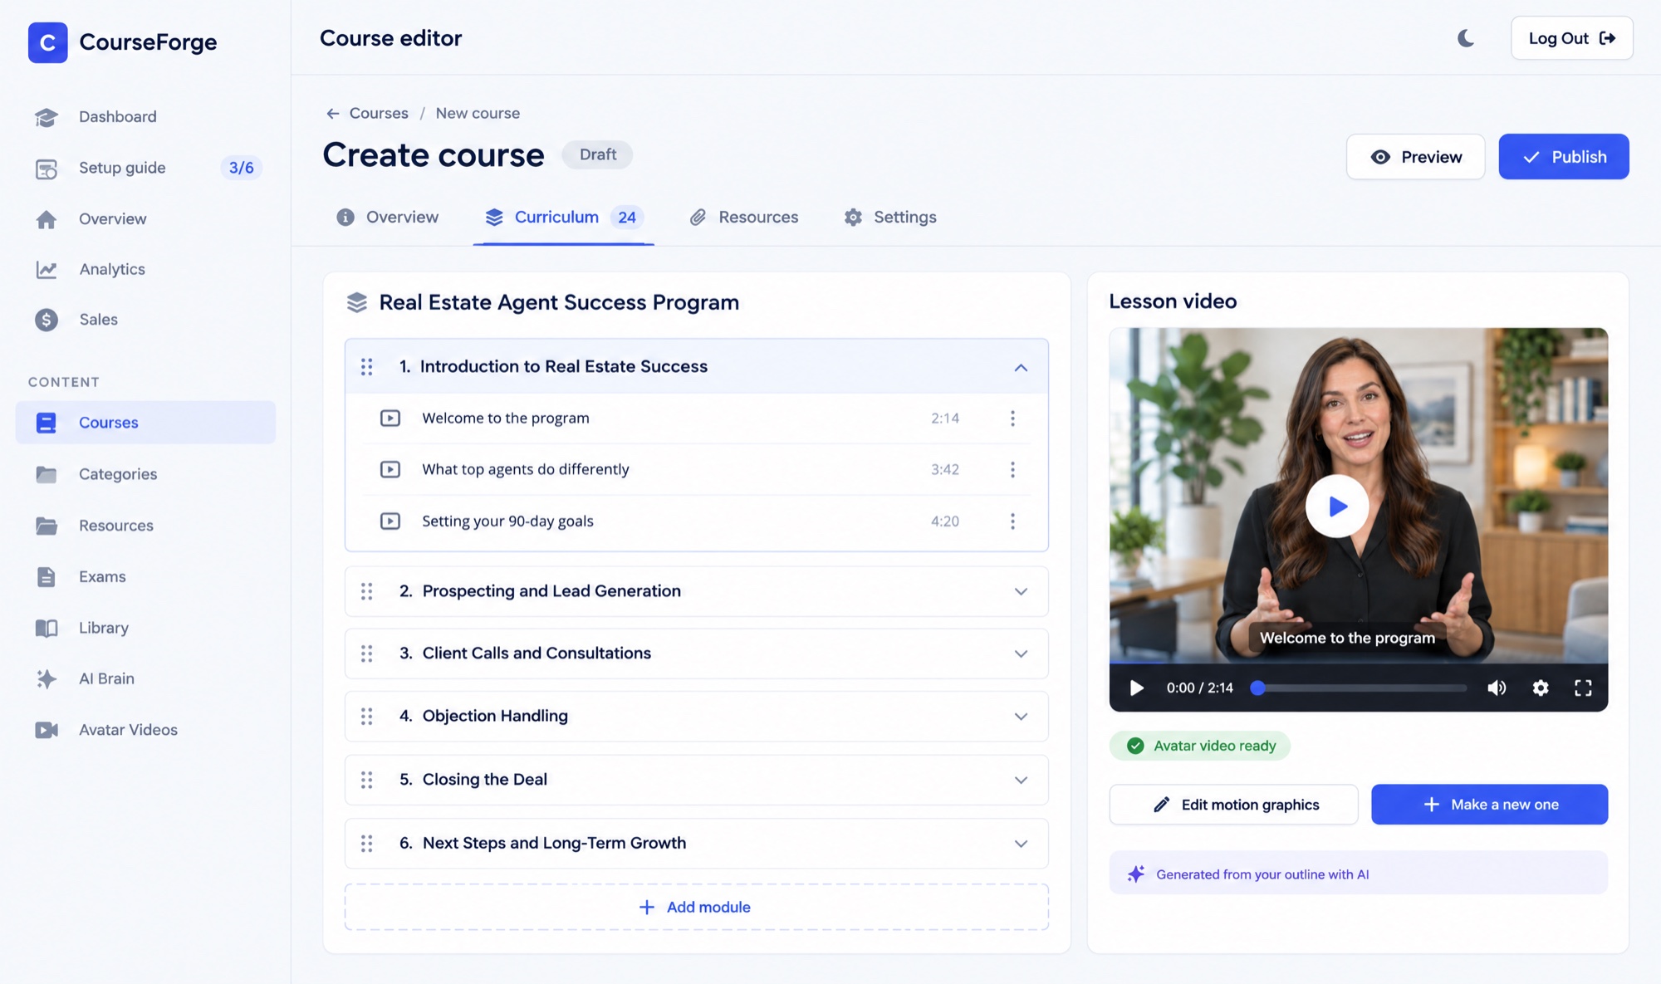Click drag handle of Objection Handling module
The image size is (1661, 984).
click(366, 716)
